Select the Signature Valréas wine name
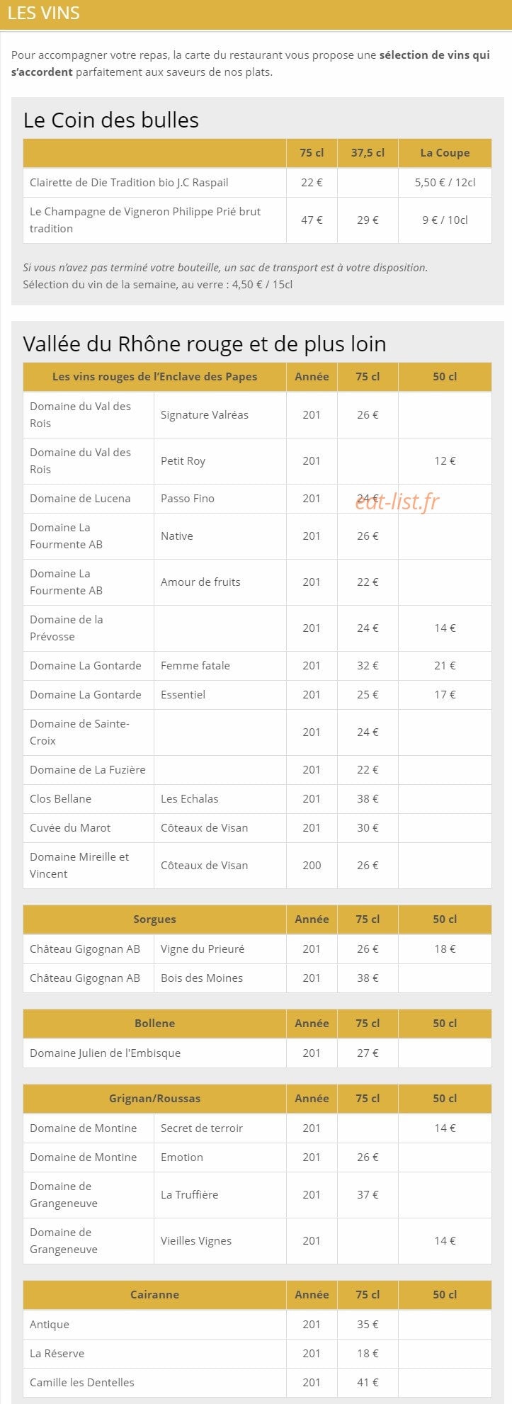 pyautogui.click(x=205, y=415)
